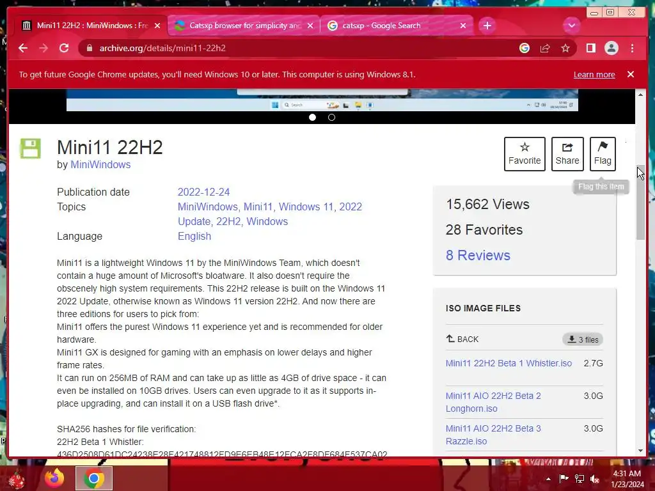Click the green floppy disk software icon
The width and height of the screenshot is (655, 491).
coord(31,148)
